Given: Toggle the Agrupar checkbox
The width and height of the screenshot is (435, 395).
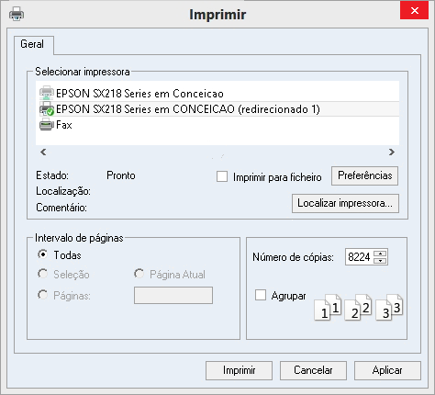Looking at the screenshot, I should coord(261,295).
